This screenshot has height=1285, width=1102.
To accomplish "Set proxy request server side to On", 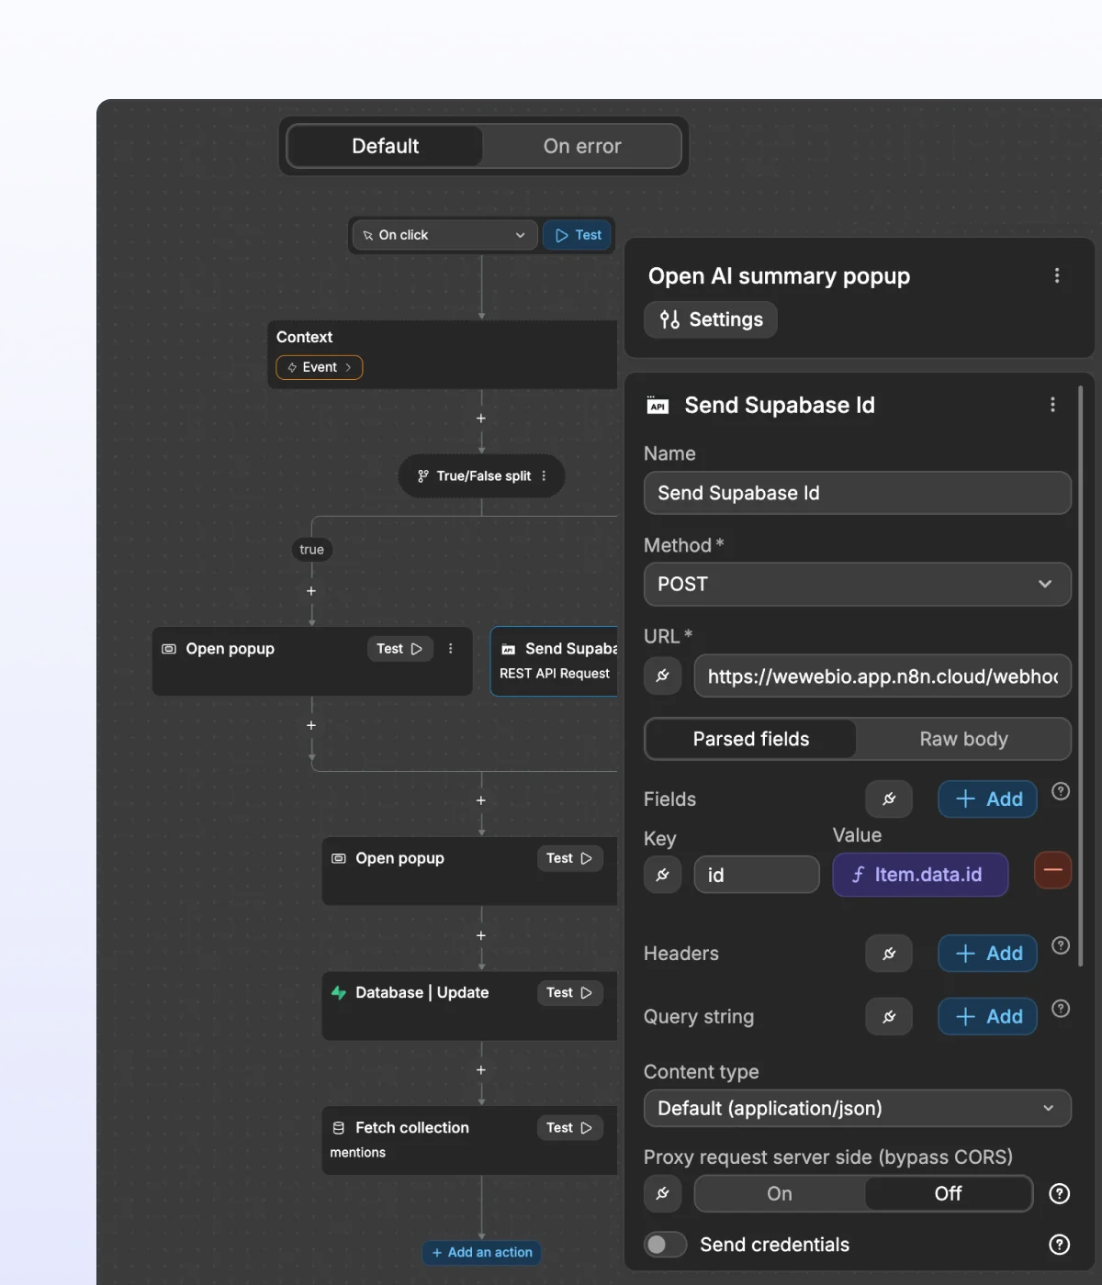I will click(780, 1193).
